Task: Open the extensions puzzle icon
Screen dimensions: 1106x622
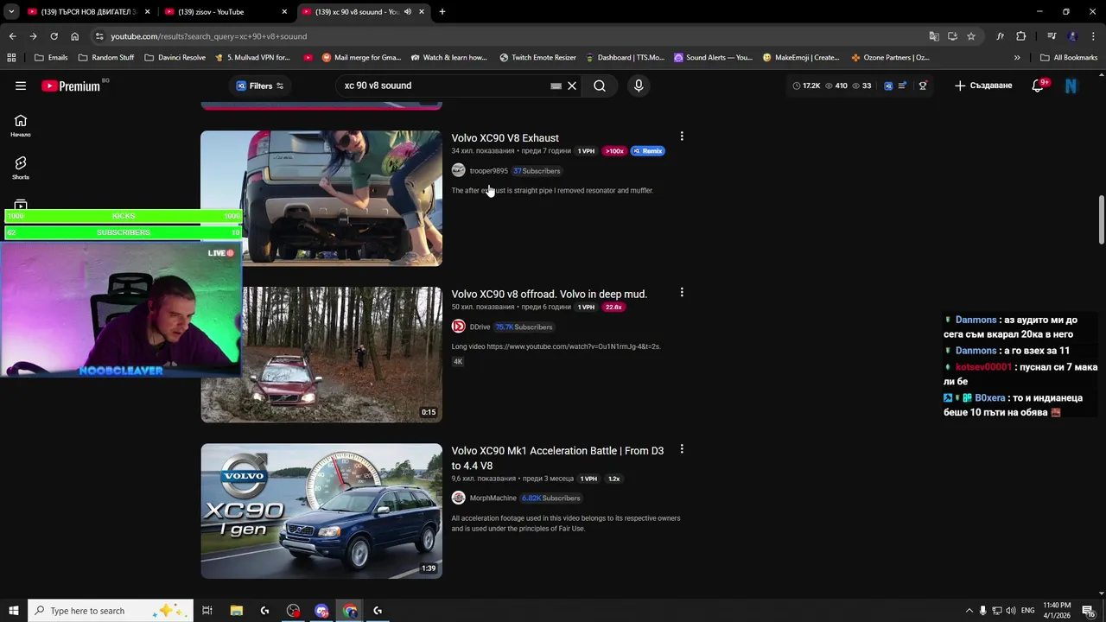Action: tap(1021, 36)
